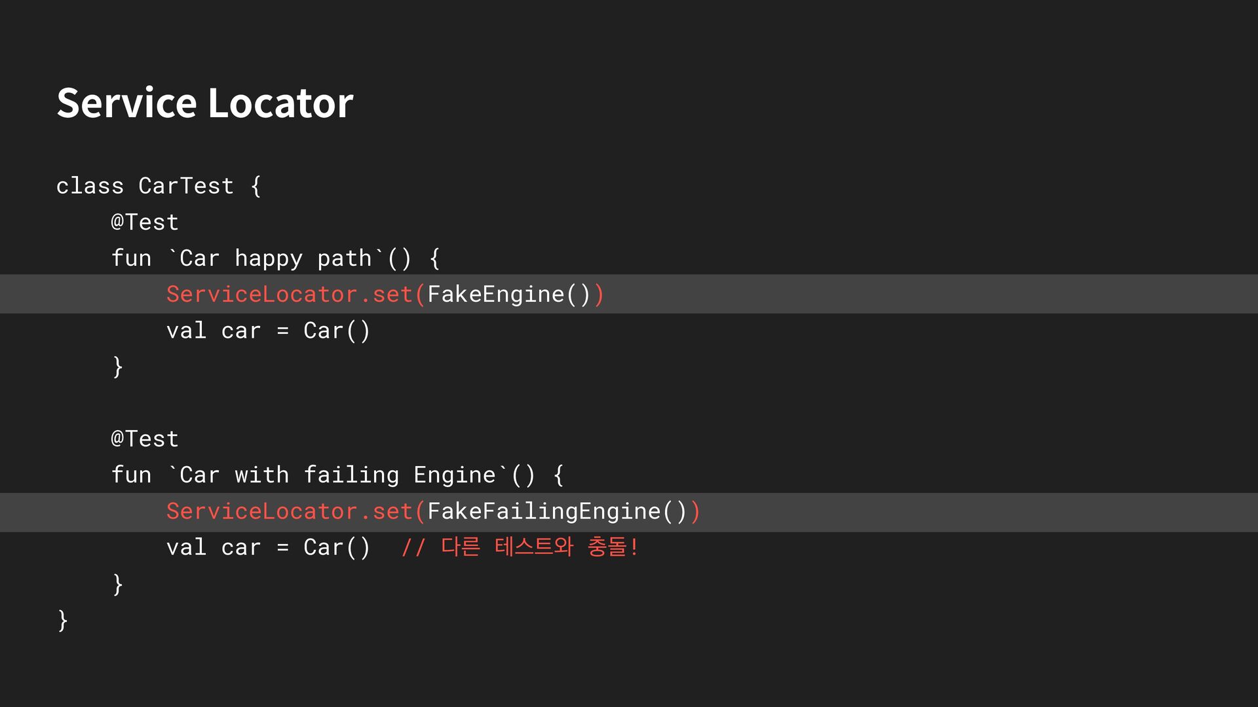Click the CarTest class name
Image resolution: width=1258 pixels, height=707 pixels.
(185, 186)
